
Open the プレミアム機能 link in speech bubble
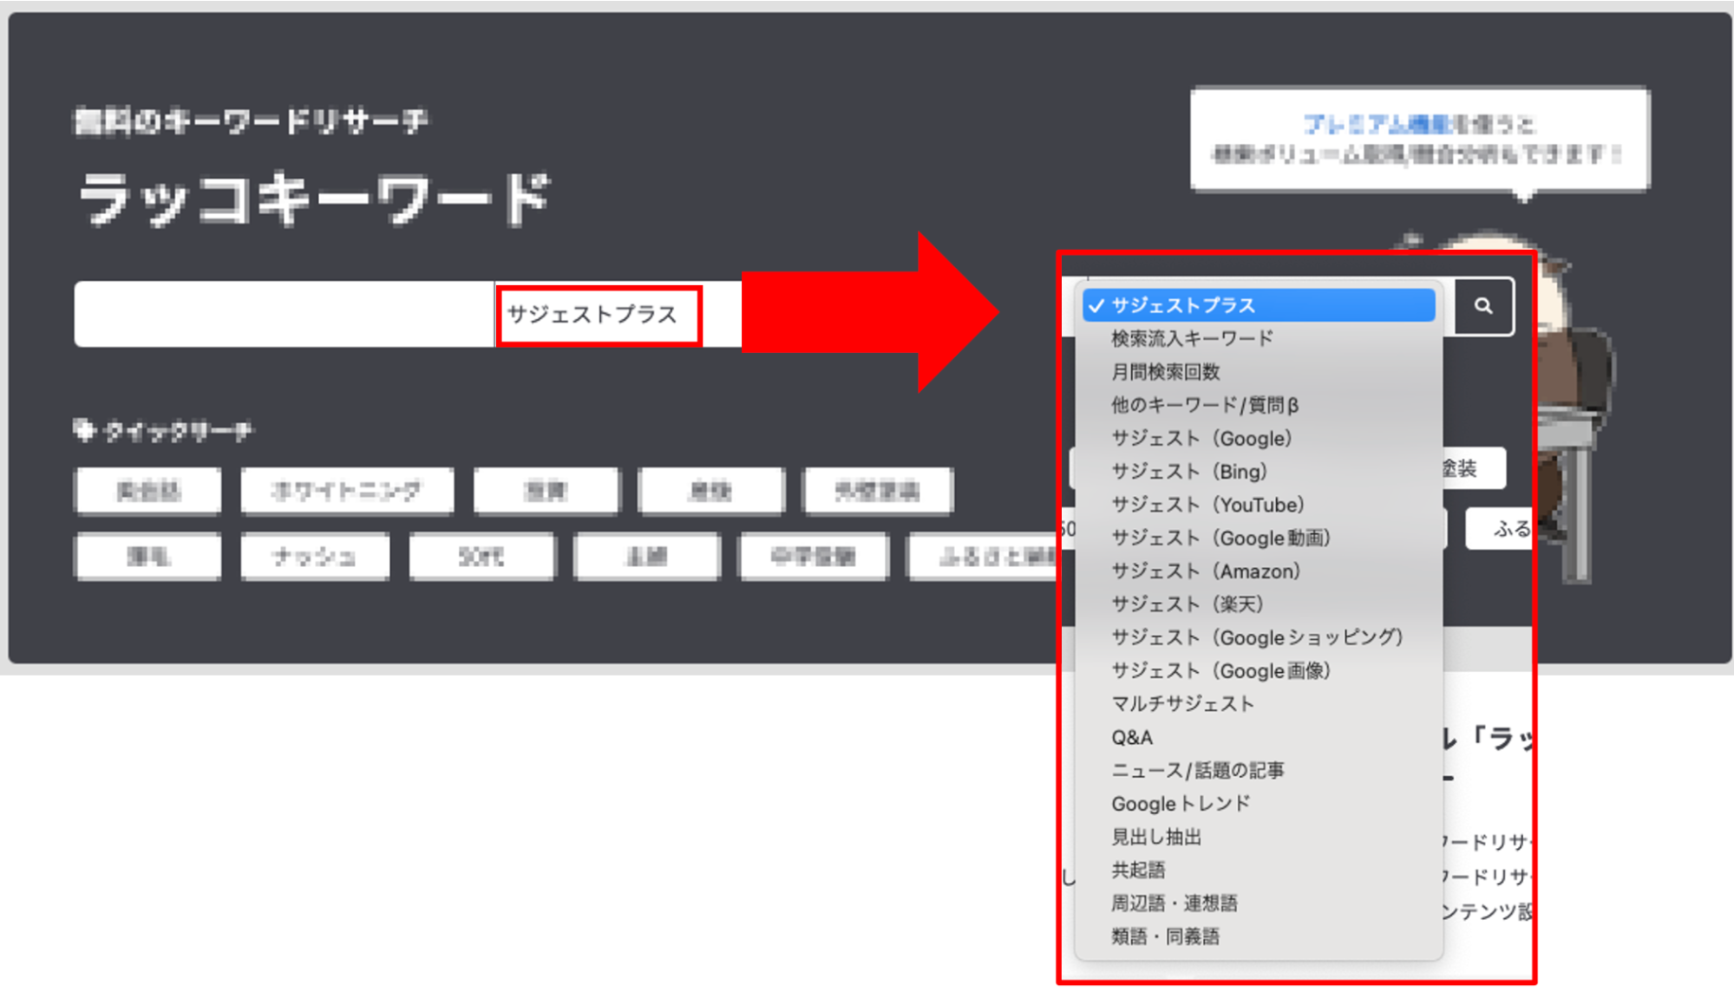[1377, 125]
